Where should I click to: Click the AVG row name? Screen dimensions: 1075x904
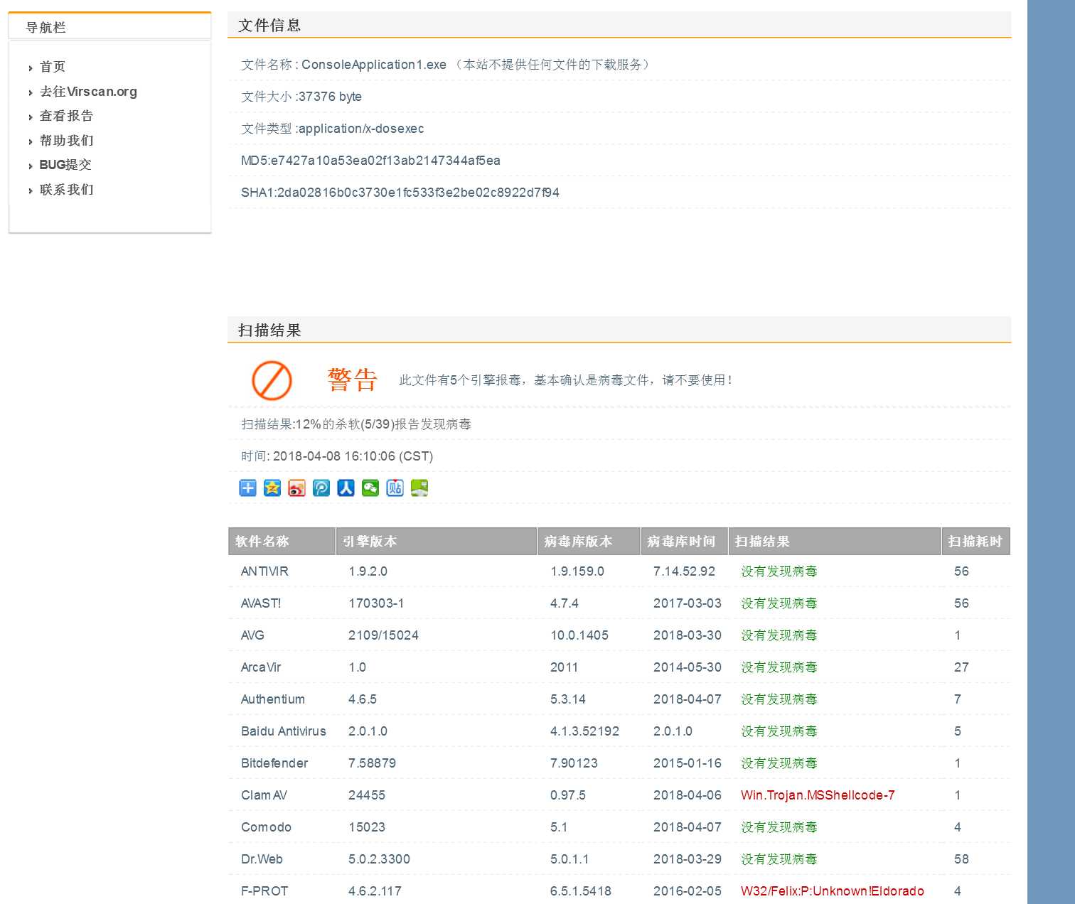[x=252, y=635]
